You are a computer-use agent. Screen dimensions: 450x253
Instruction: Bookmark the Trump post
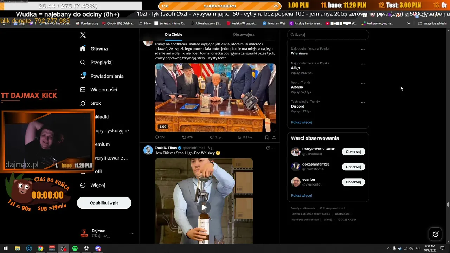(x=267, y=137)
